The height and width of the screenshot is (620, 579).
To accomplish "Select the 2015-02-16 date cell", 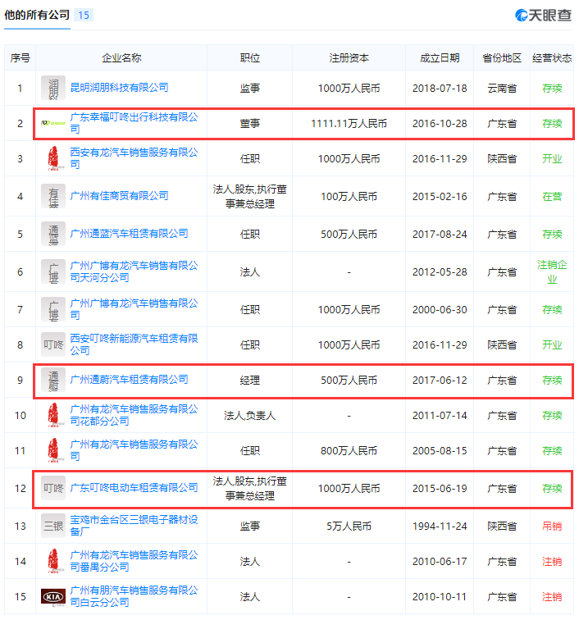I will click(440, 197).
